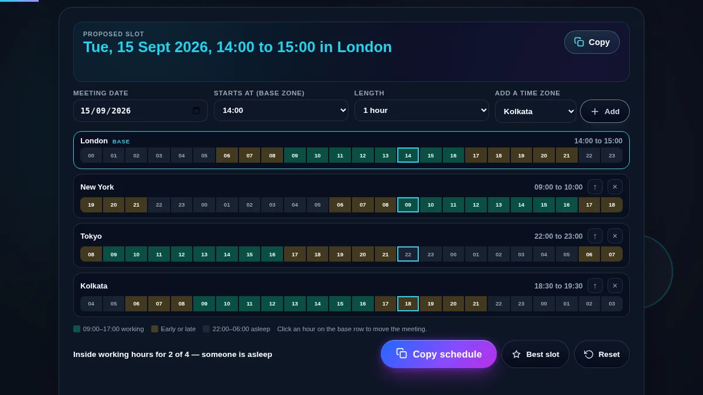Click the 09:00 to 10:00 New York time

click(558, 187)
